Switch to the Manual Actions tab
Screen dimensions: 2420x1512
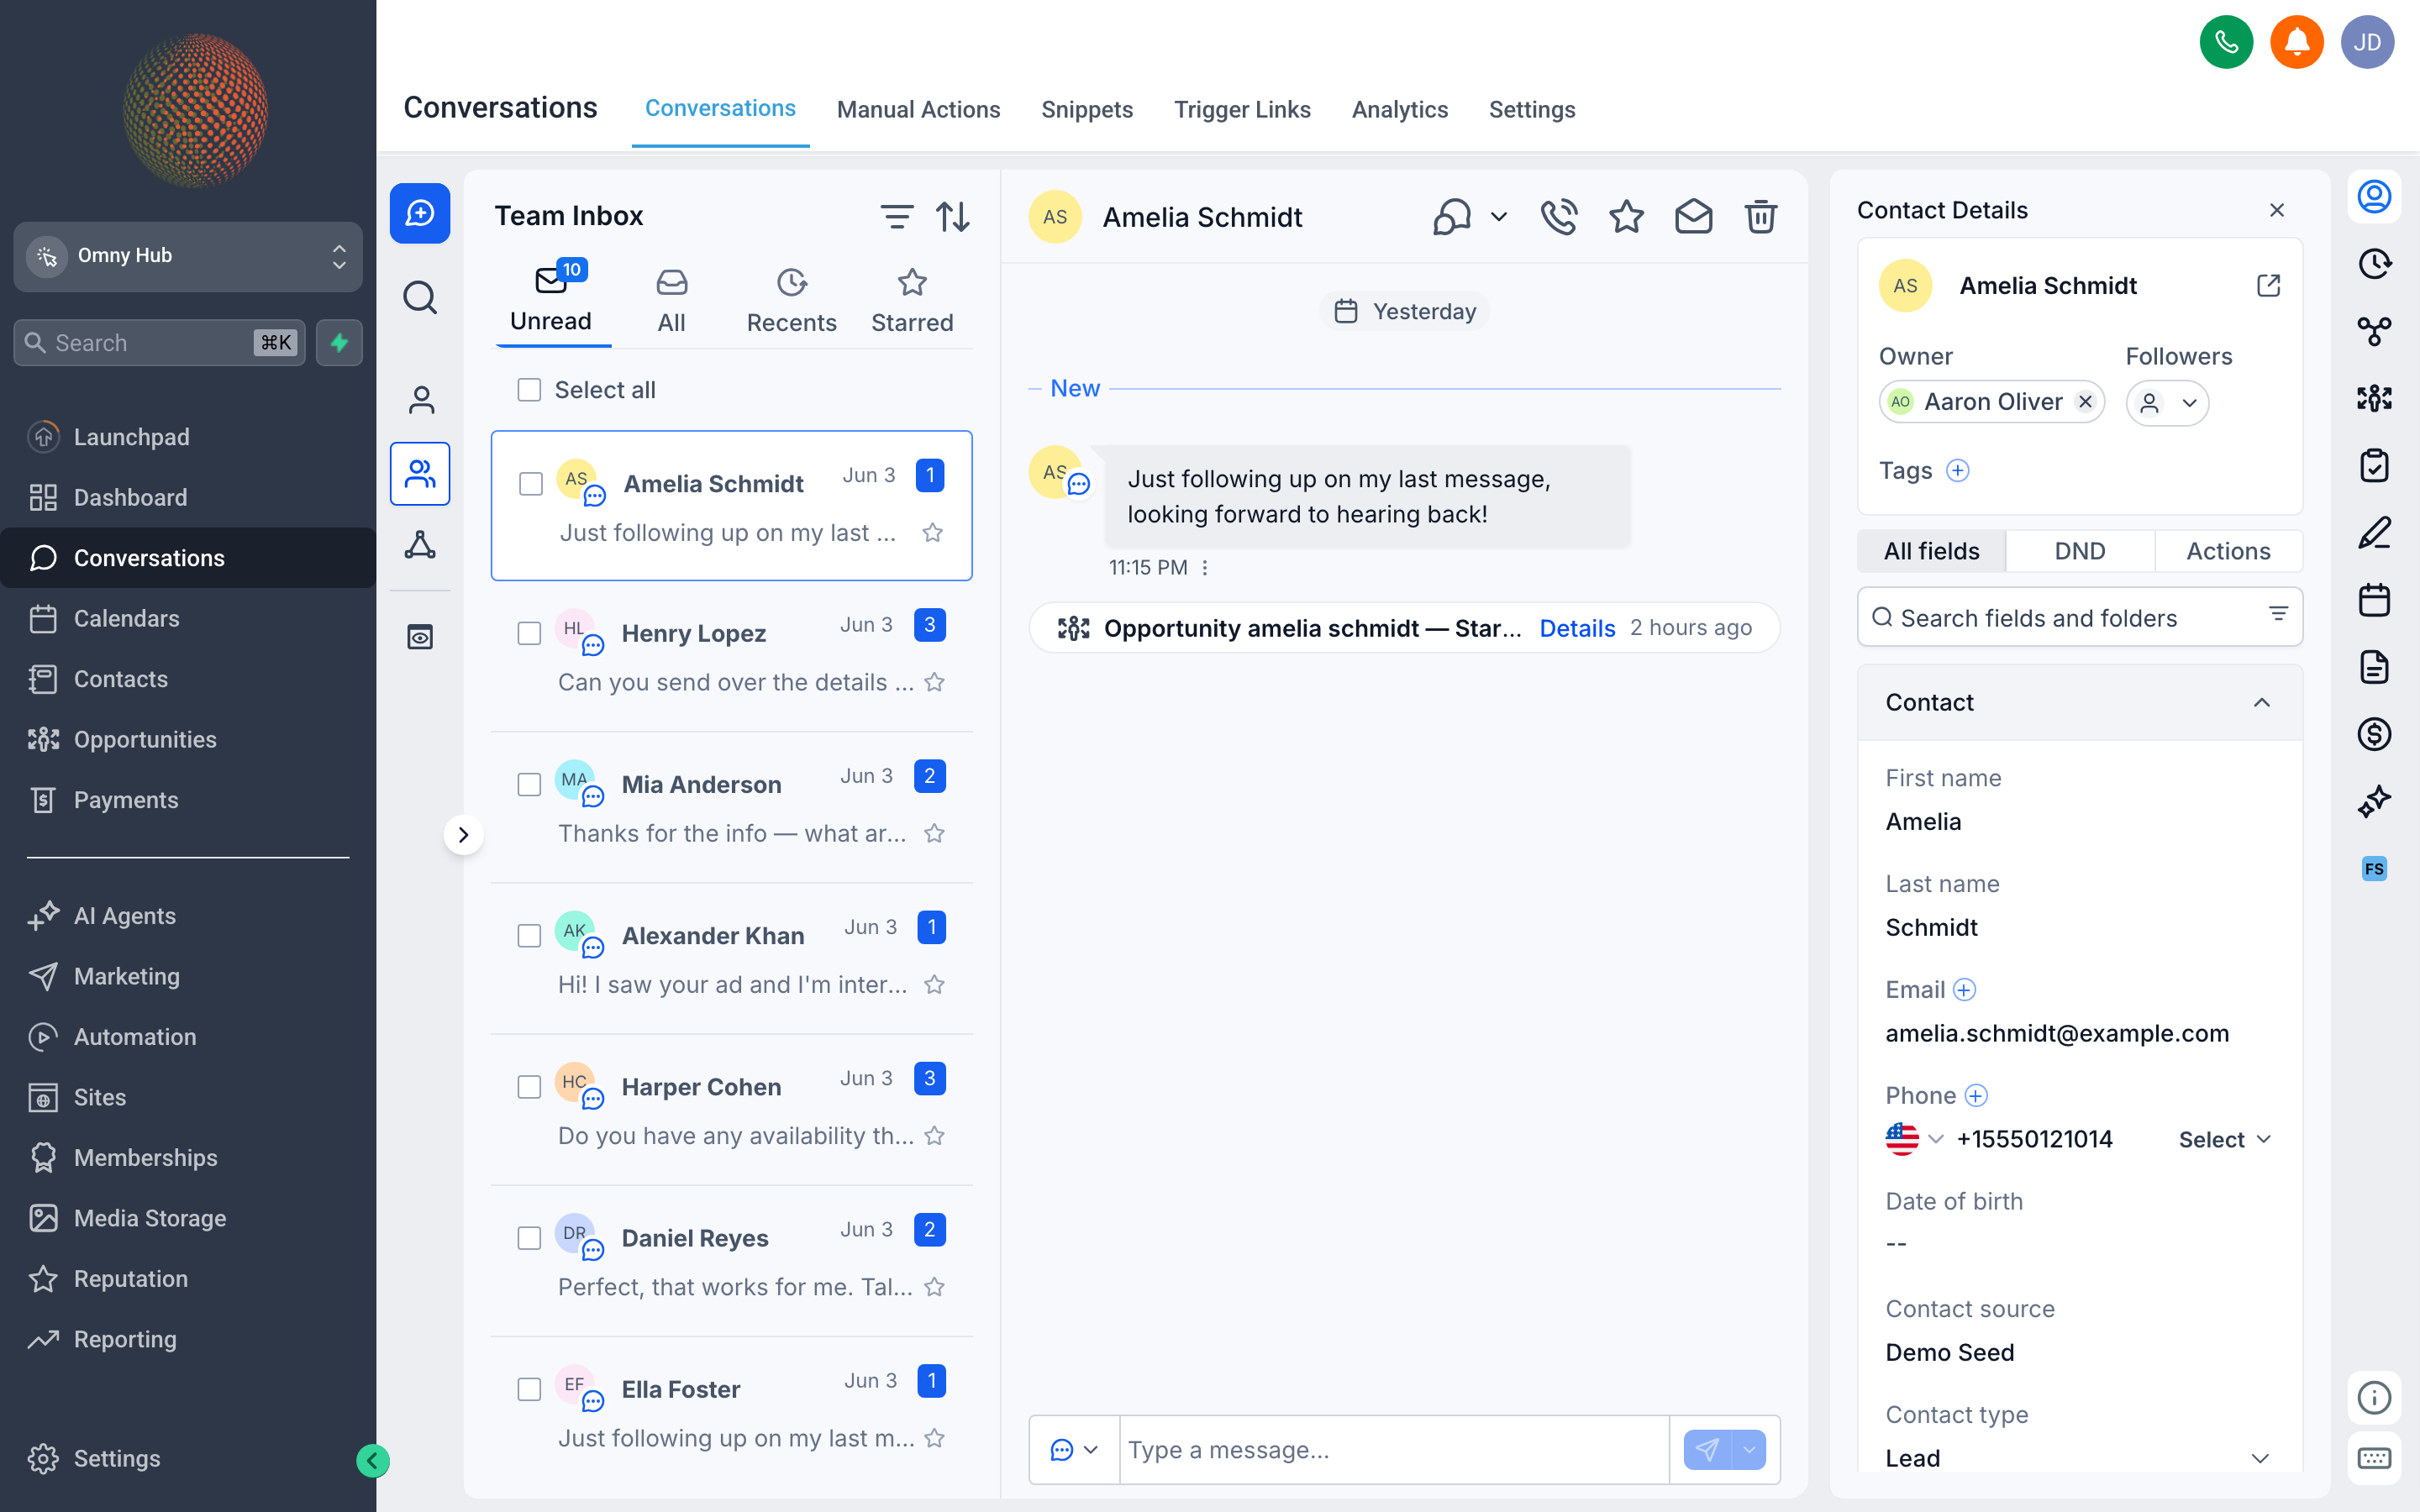tap(918, 110)
